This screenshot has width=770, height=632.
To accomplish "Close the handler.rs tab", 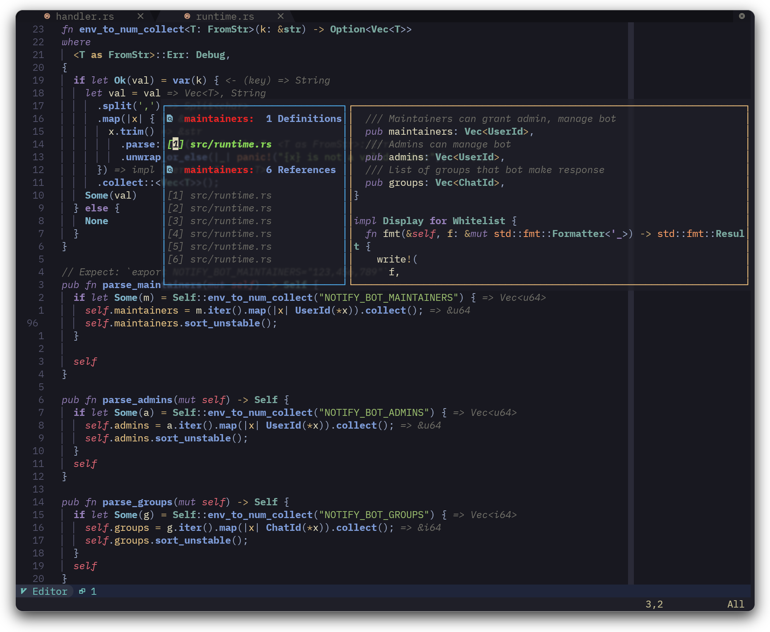I will coord(140,16).
